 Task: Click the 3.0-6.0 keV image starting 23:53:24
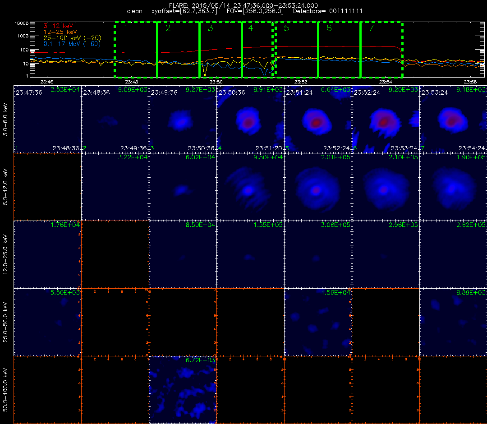click(454, 119)
